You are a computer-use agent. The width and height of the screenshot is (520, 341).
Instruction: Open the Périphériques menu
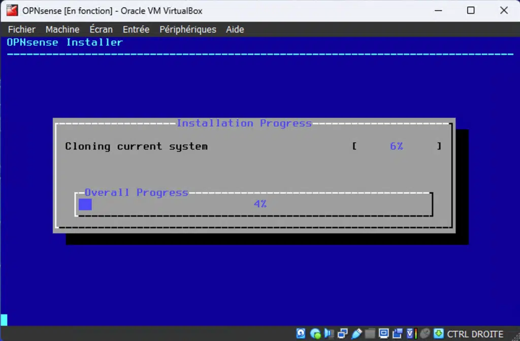(x=188, y=29)
